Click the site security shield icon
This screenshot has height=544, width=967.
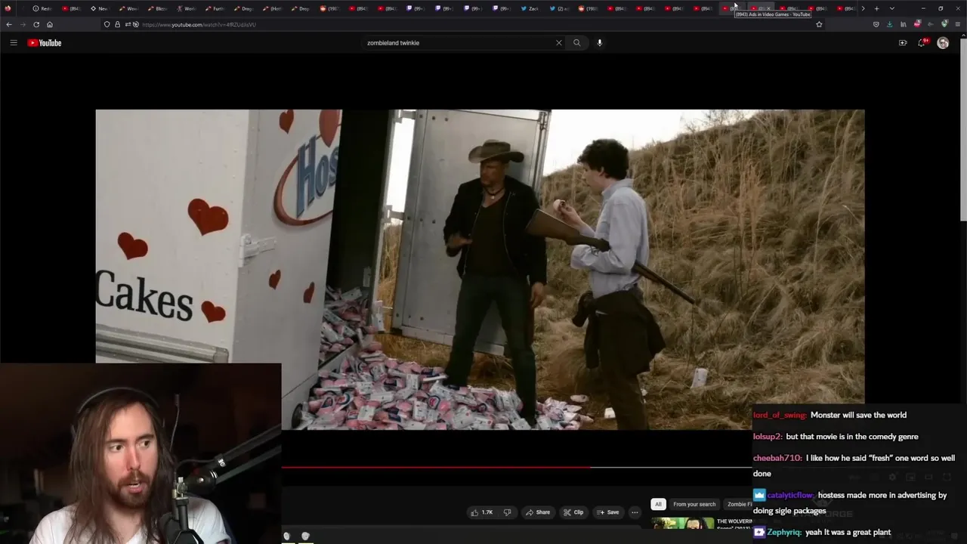pos(107,24)
